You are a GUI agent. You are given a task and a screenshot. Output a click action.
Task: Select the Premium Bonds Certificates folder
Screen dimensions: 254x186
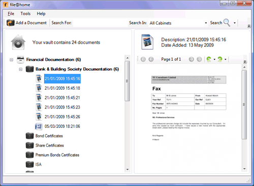(57, 155)
